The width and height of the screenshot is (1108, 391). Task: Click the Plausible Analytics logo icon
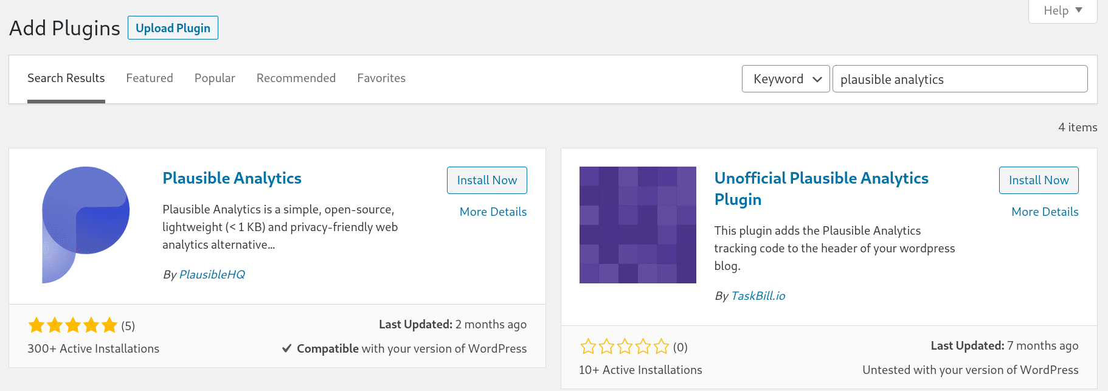(86, 225)
